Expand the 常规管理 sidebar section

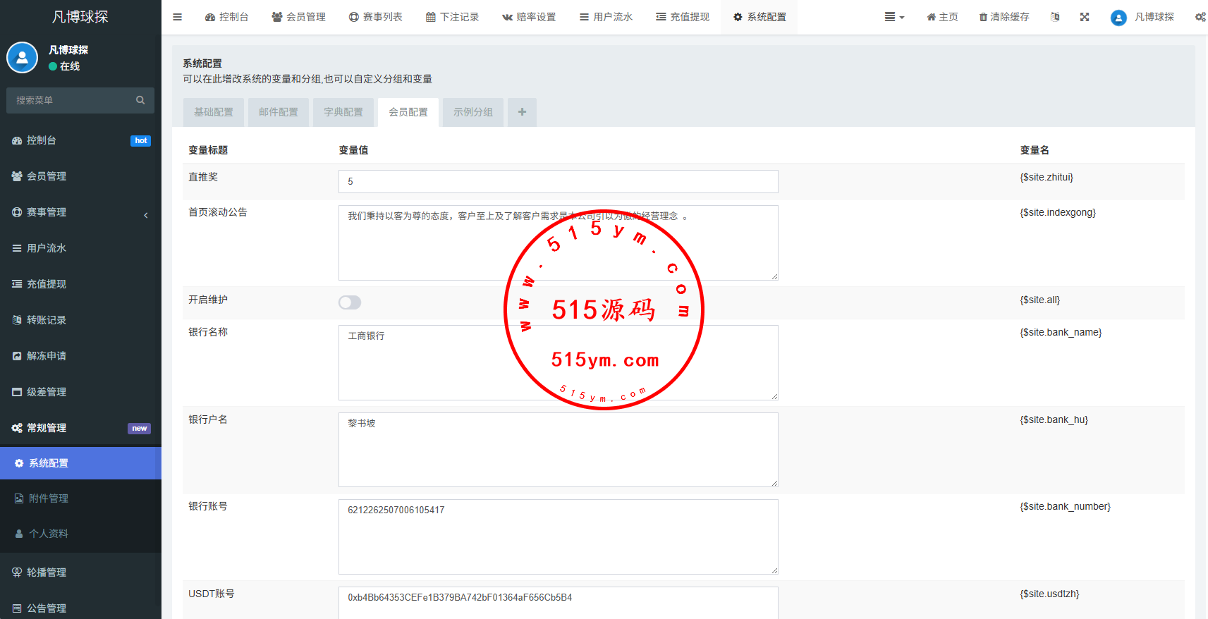[80, 428]
